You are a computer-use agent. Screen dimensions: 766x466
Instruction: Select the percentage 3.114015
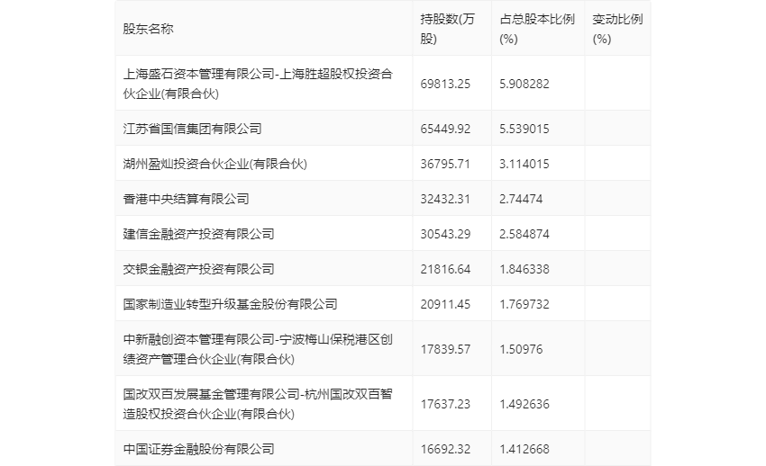(x=524, y=164)
